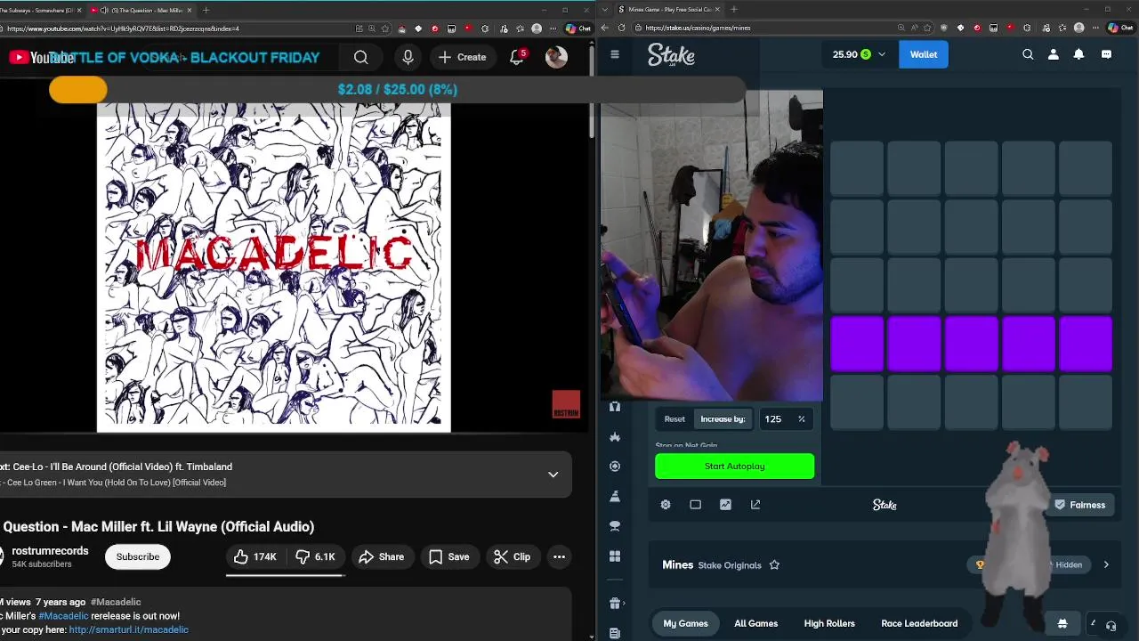Screen dimensions: 1139x641
Task: Go to YouTube home via logo
Action: 42,57
